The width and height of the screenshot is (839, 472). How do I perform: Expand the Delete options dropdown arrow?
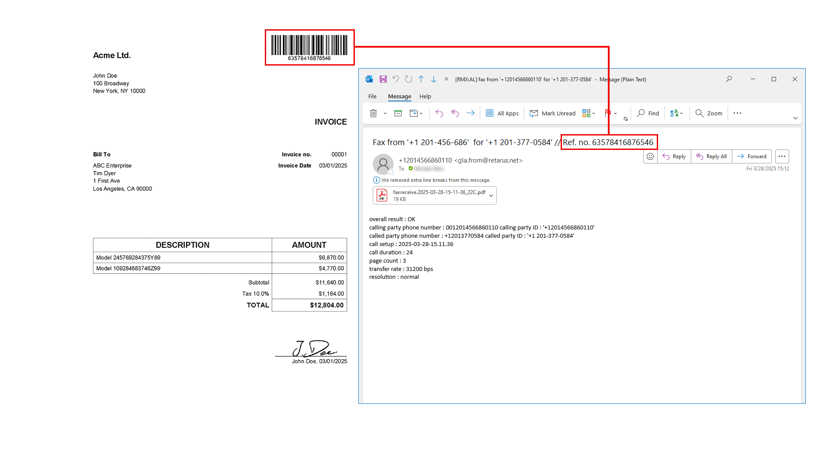click(x=385, y=113)
